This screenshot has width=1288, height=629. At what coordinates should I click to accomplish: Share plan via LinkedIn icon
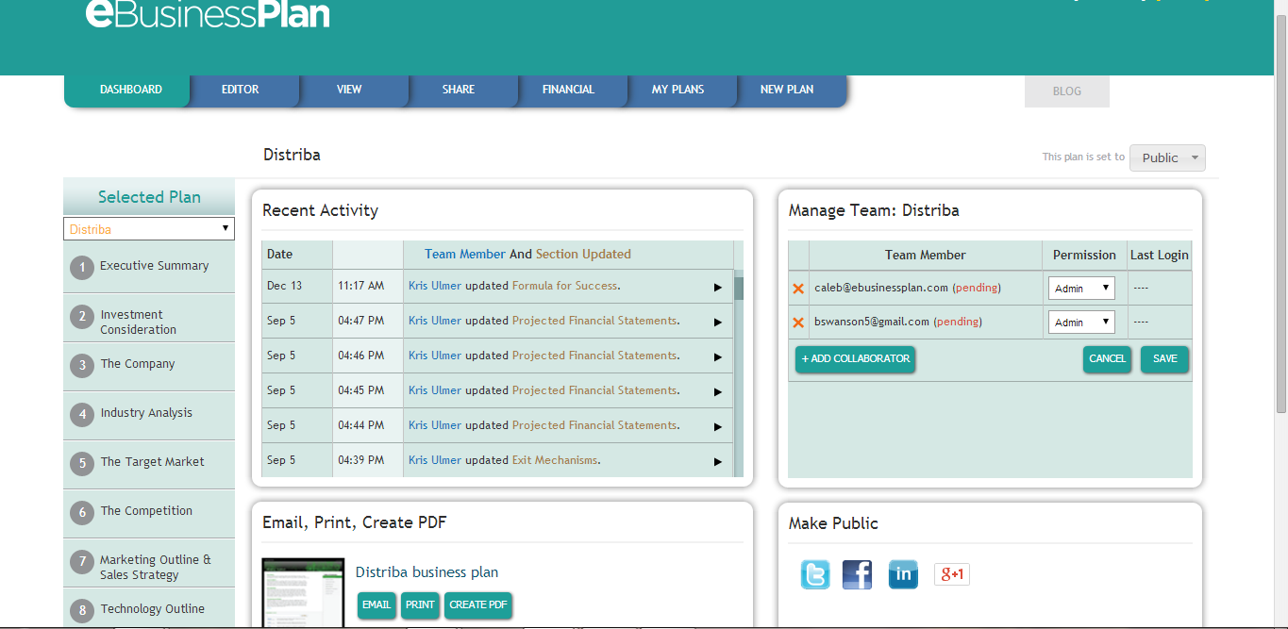(x=903, y=574)
